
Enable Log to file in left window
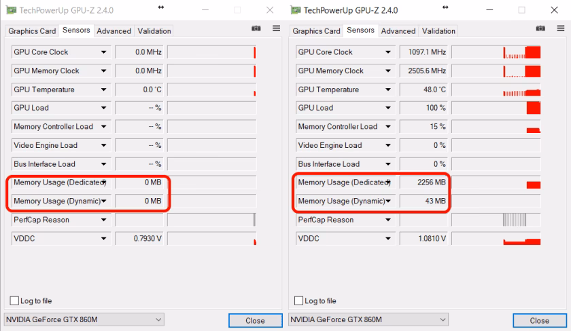tap(15, 300)
